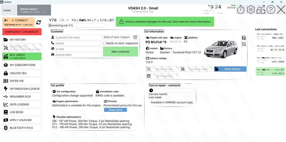Viewport: 286px width, 142px height.
Task: Click the Immobiliser code lock icon
Action: pos(97,91)
